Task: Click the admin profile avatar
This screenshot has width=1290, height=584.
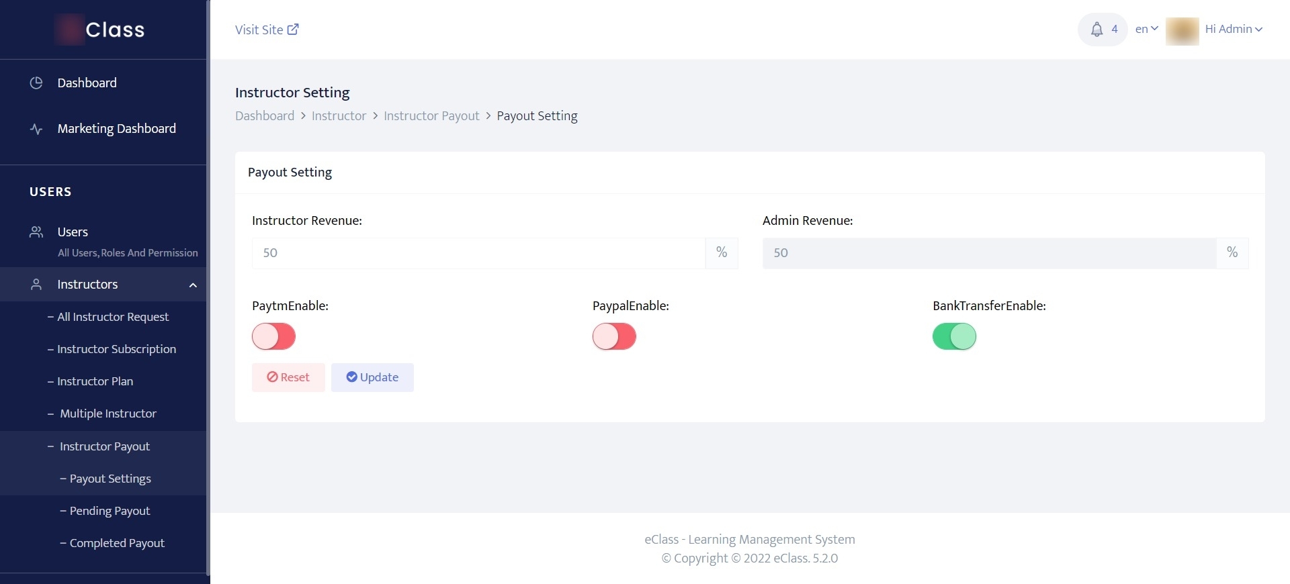Action: tap(1182, 30)
